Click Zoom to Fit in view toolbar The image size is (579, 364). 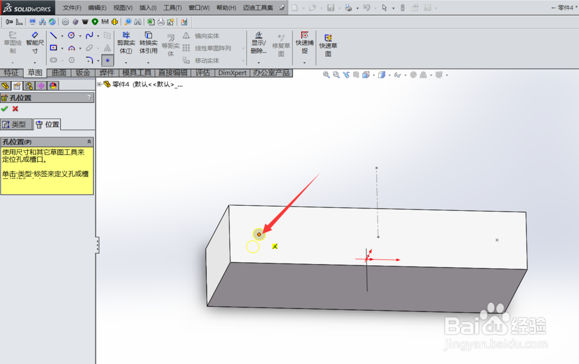[326, 75]
